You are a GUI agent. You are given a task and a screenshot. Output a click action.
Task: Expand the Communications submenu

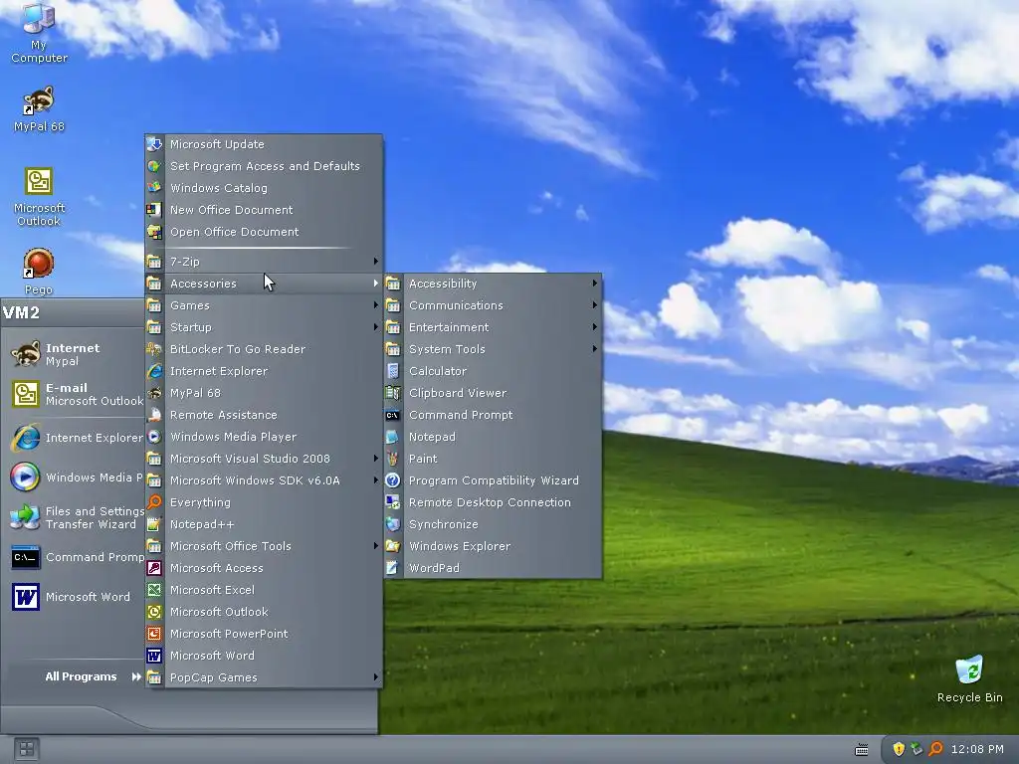point(493,305)
